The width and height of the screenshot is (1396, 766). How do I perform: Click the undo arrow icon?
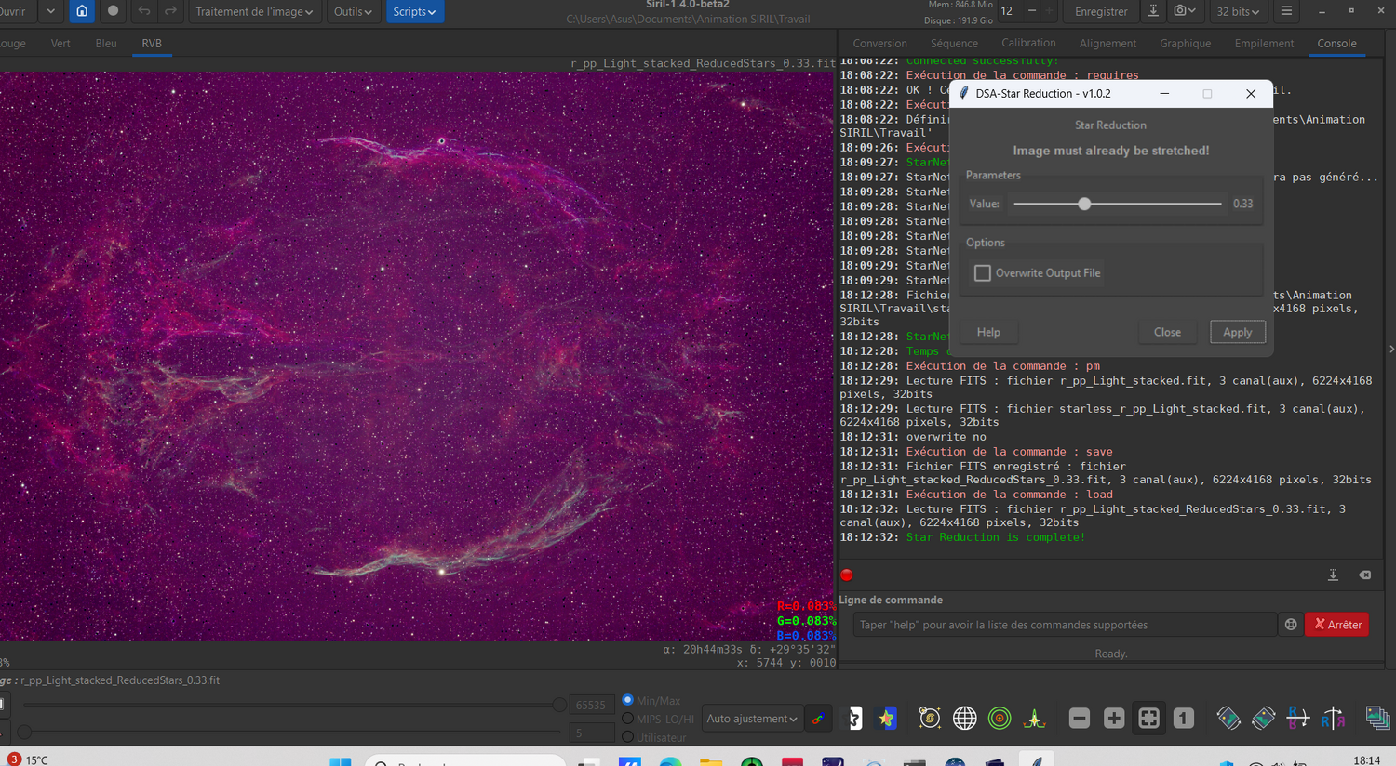click(144, 11)
